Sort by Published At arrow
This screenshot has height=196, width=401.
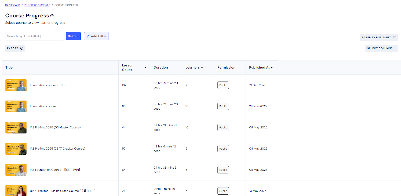pos(272,68)
